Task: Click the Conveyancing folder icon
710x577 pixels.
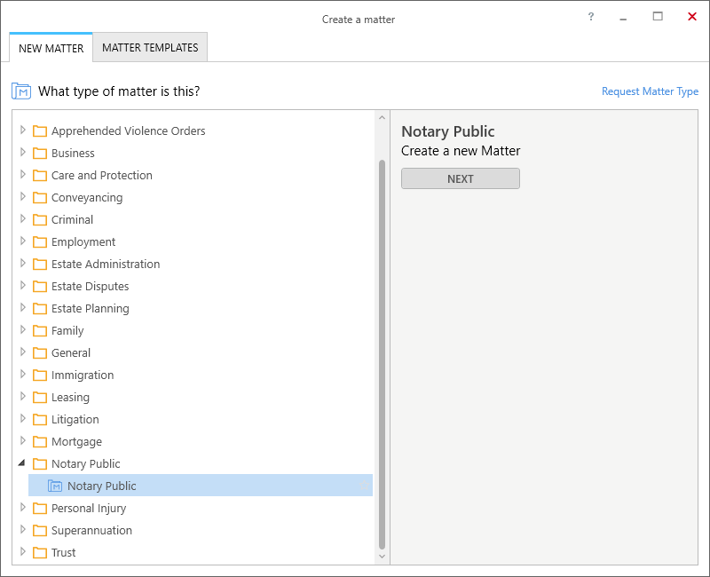Action: click(40, 198)
